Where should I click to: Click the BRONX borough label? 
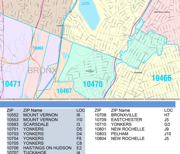42,70
